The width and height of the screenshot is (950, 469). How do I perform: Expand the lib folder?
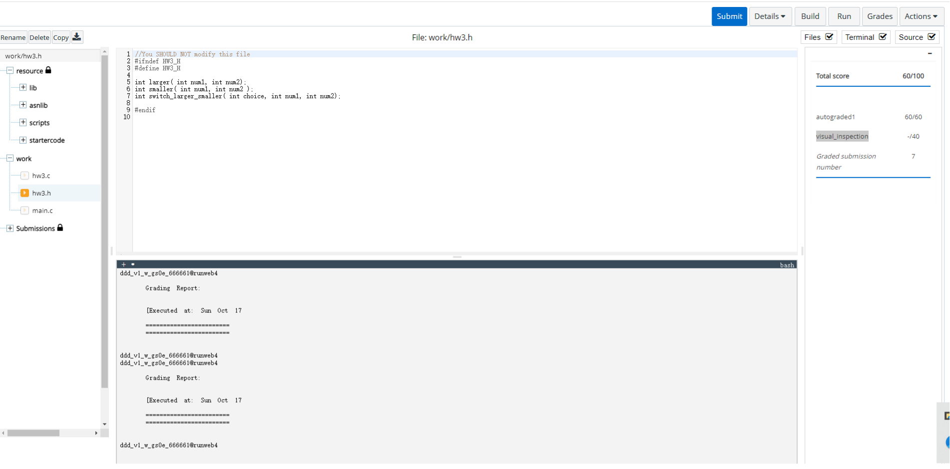coord(23,88)
